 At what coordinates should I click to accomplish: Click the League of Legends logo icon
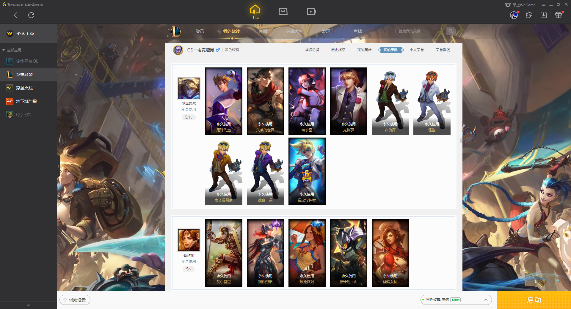pos(175,31)
